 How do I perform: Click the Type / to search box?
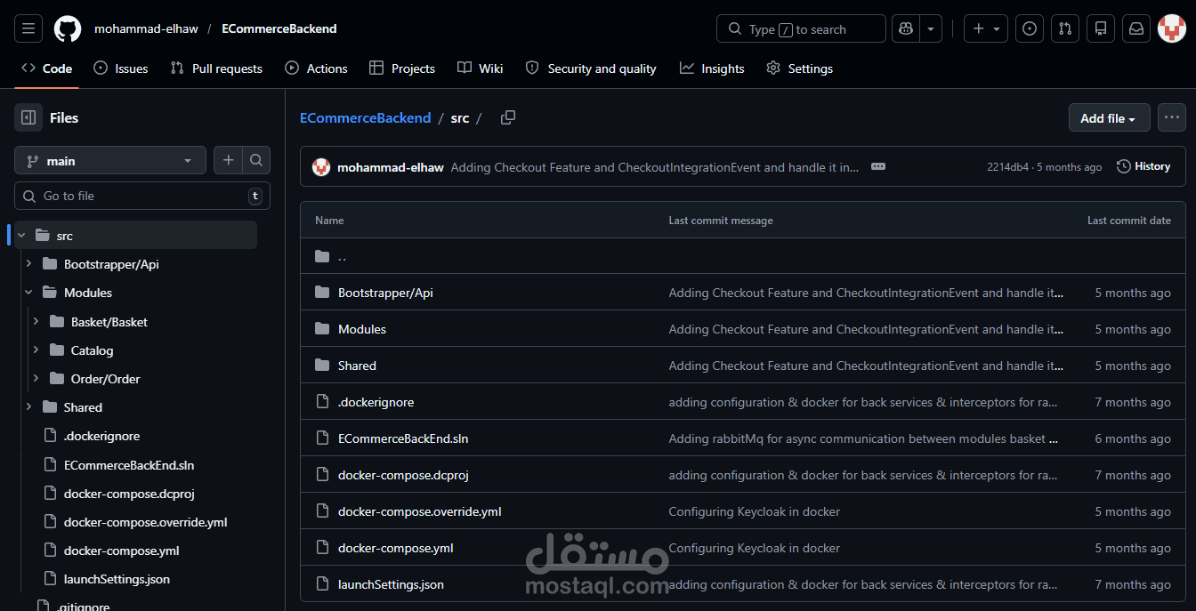(x=801, y=29)
